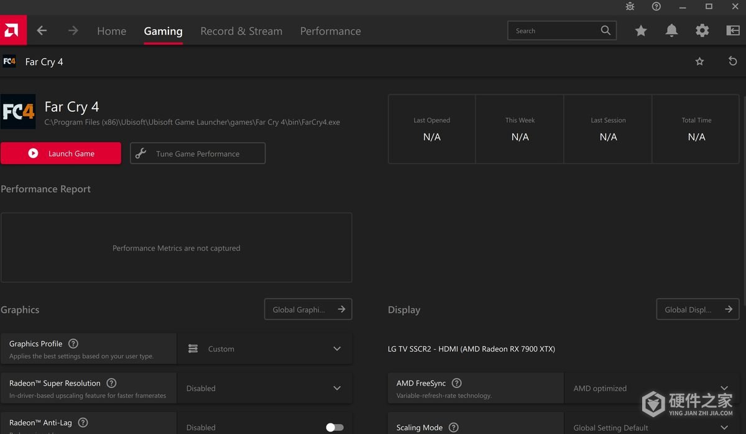This screenshot has height=434, width=746.
Task: Reset the Far Cry 4 profile
Action: tap(732, 61)
